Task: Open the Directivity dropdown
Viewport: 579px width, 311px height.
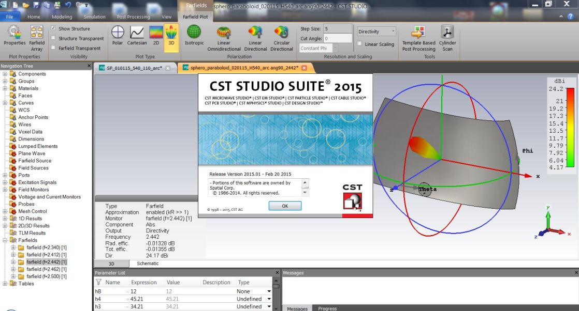Action: (x=377, y=32)
